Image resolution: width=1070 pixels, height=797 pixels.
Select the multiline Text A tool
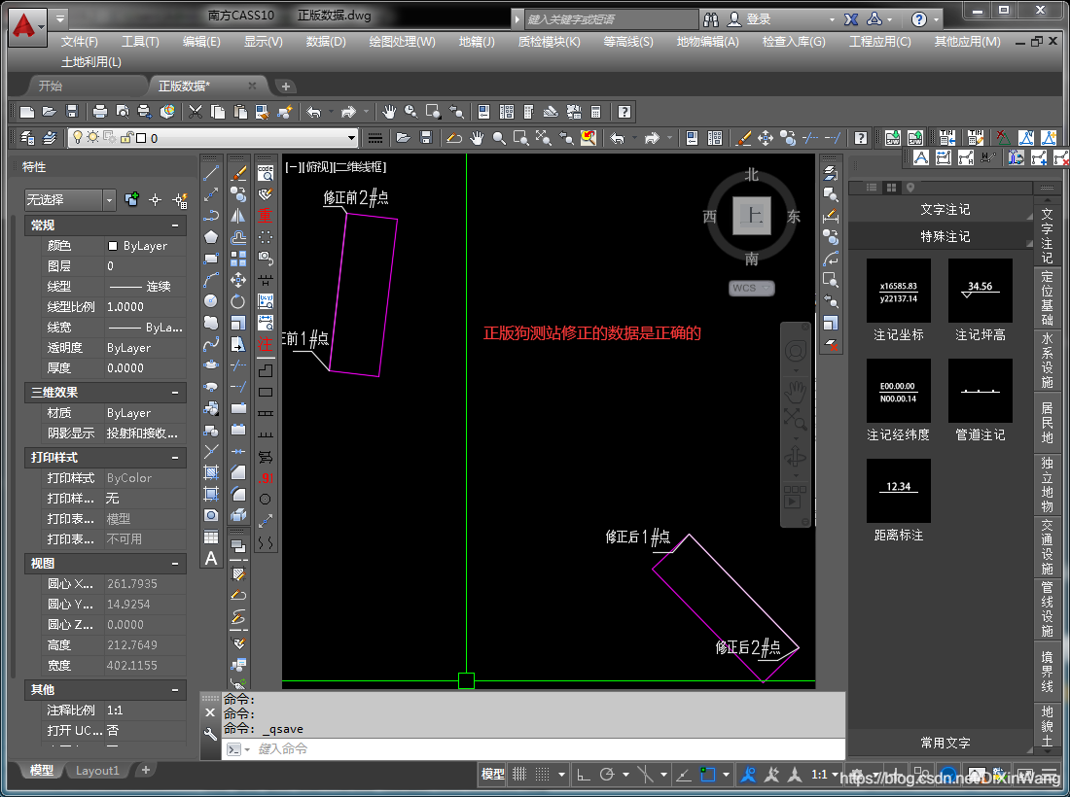click(211, 559)
